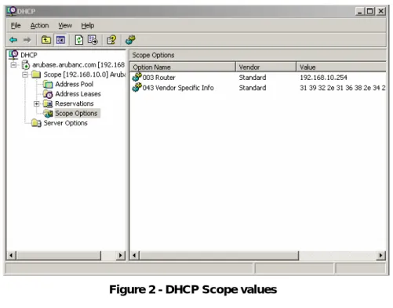
Task: Click the value 192.168.10.254
Action: [323, 78]
